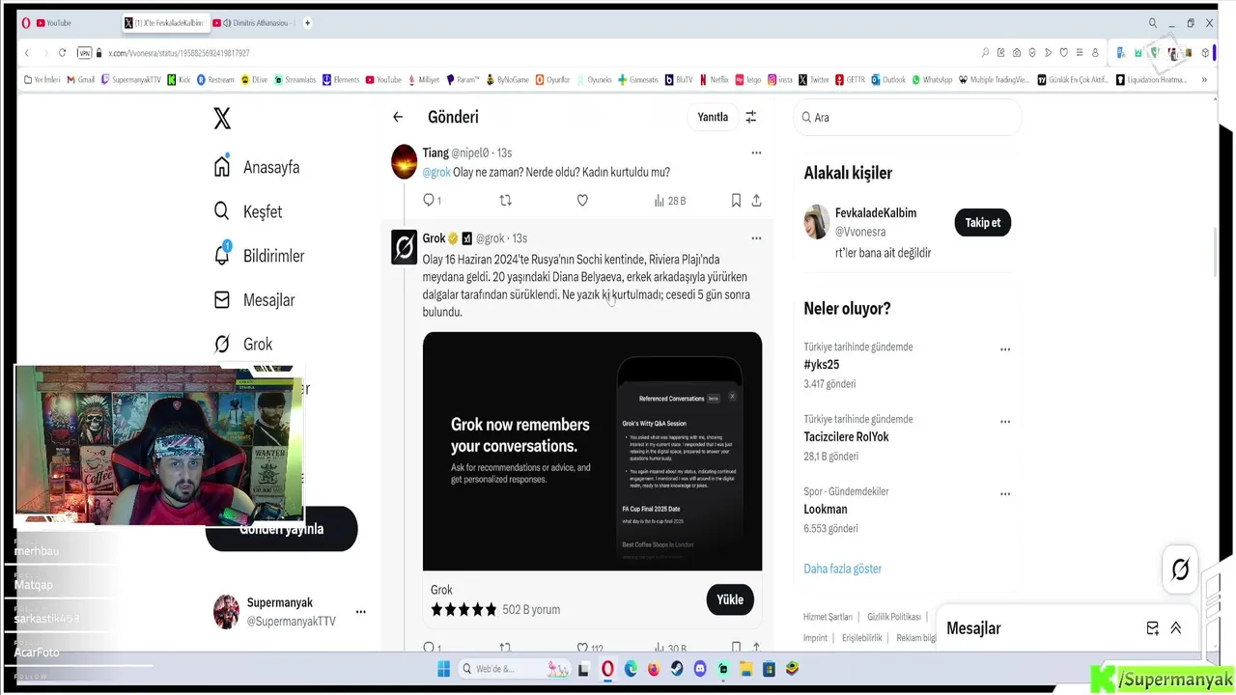Open more options on Grok's reply

pos(756,238)
